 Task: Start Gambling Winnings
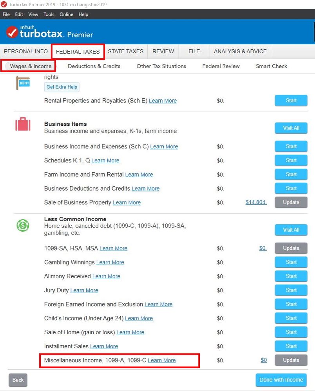pos(291,262)
